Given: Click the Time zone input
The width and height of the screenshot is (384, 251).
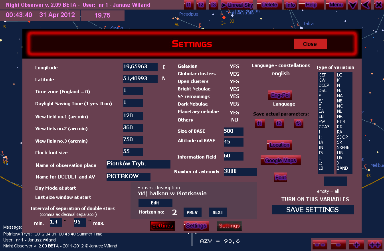Looking at the screenshot, I should pyautogui.click(x=133, y=91).
